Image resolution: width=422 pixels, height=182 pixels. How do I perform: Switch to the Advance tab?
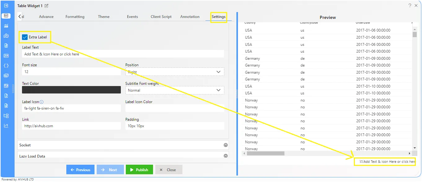pos(46,17)
